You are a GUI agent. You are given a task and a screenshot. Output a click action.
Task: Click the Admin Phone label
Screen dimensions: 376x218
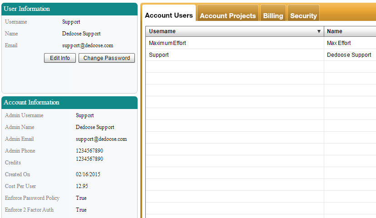(20, 151)
